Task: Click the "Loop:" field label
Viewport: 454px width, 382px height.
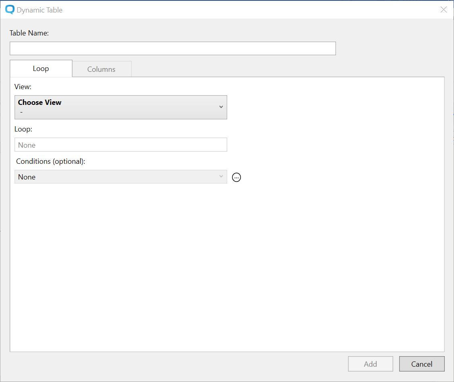Action: (x=23, y=129)
